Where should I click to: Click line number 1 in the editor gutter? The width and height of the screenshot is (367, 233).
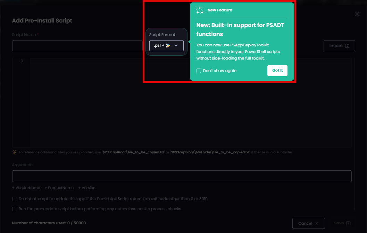click(x=22, y=61)
